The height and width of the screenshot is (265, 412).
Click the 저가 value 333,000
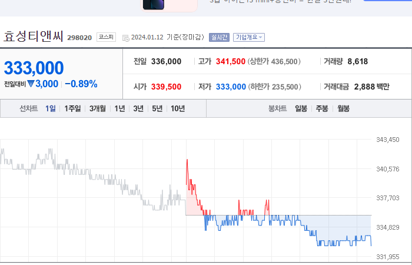[231, 87]
